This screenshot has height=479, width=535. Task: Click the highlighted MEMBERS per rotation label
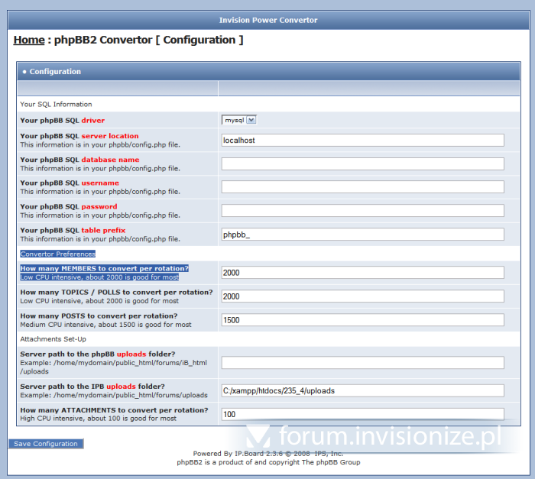coord(104,269)
